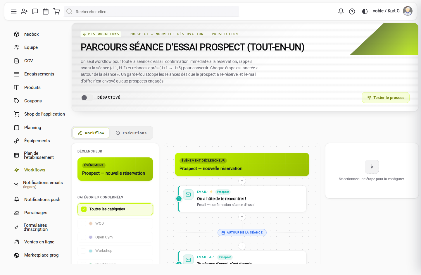
Task: Add step below the trigger node
Action: 242,181
